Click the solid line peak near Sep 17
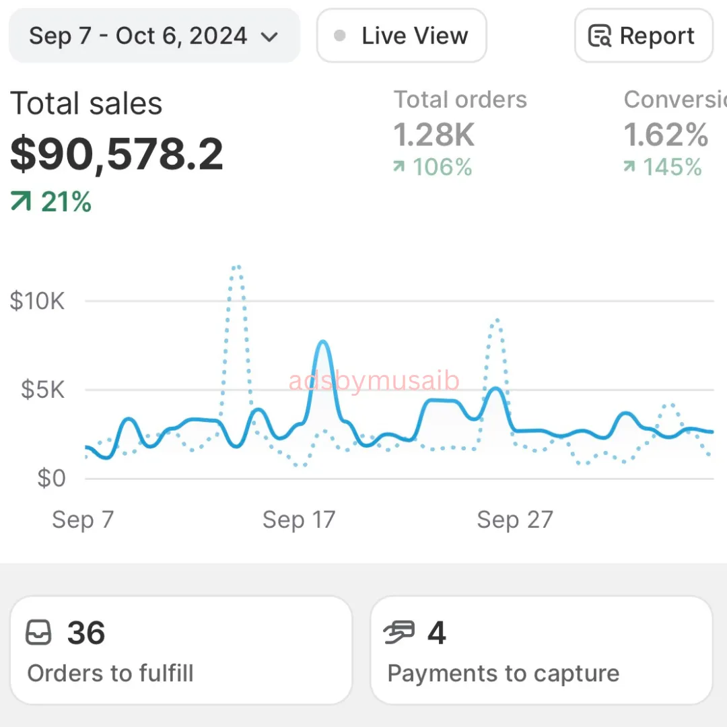 click(323, 343)
